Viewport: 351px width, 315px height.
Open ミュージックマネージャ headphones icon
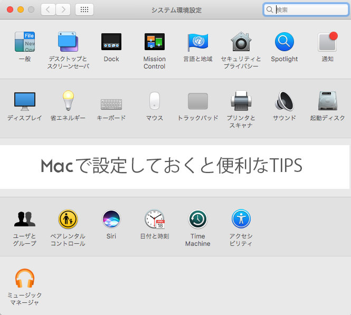(x=25, y=278)
